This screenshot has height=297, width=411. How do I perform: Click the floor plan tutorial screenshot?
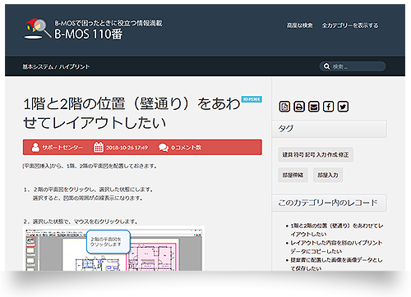coord(113,249)
